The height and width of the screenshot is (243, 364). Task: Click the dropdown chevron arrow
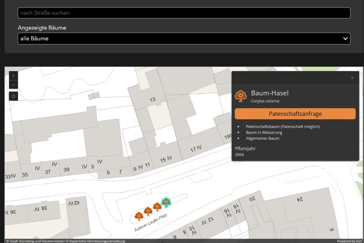click(345, 38)
